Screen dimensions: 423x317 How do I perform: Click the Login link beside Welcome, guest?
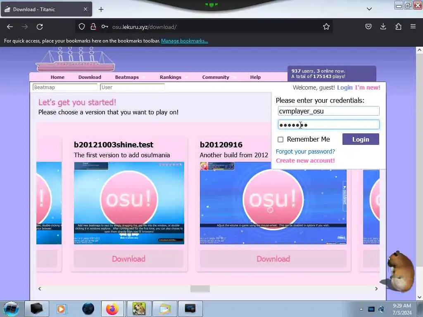(x=345, y=88)
